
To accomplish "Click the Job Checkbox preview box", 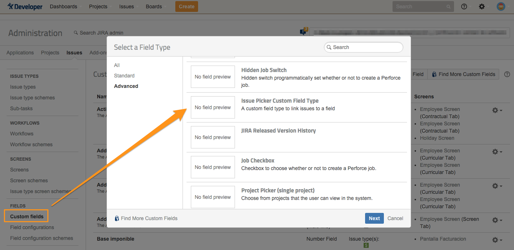I will click(x=213, y=167).
